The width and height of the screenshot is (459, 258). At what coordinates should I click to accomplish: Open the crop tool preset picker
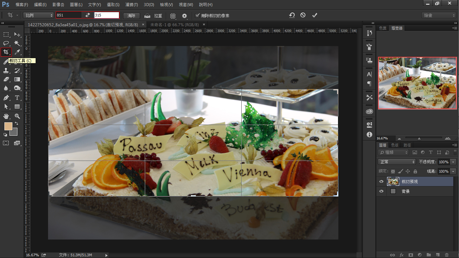(12, 15)
